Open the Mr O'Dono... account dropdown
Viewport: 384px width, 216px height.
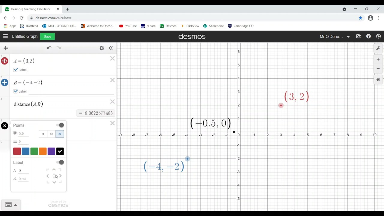pos(335,37)
